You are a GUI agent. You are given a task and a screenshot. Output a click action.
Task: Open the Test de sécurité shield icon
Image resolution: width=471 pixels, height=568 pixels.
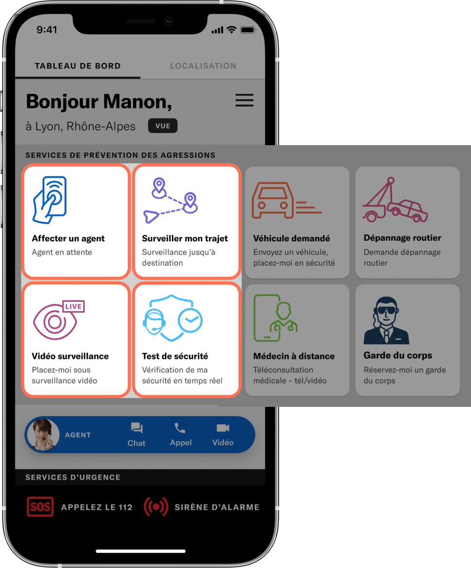click(172, 318)
